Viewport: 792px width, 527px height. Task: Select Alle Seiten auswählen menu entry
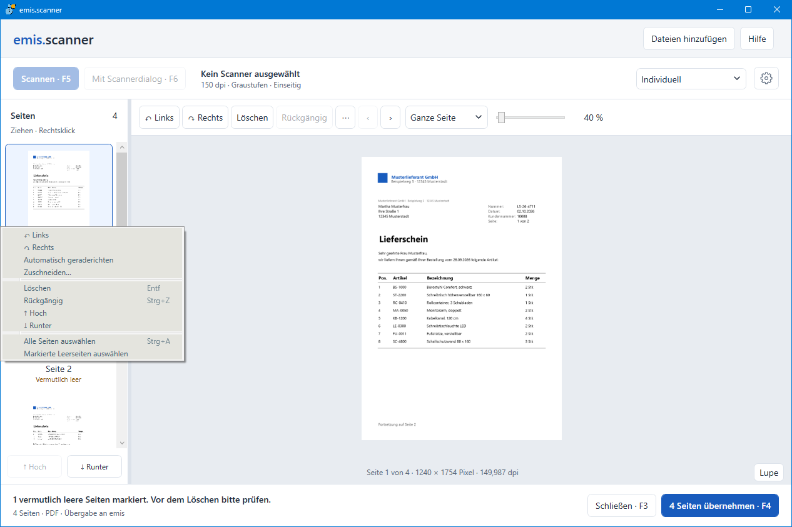coord(93,341)
